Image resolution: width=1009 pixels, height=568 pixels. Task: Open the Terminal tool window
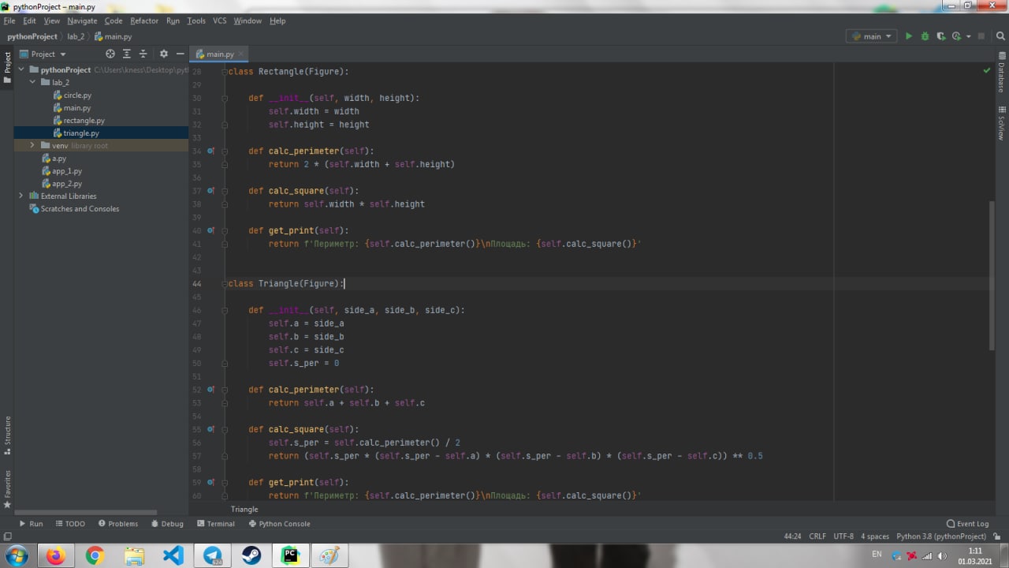pos(215,523)
